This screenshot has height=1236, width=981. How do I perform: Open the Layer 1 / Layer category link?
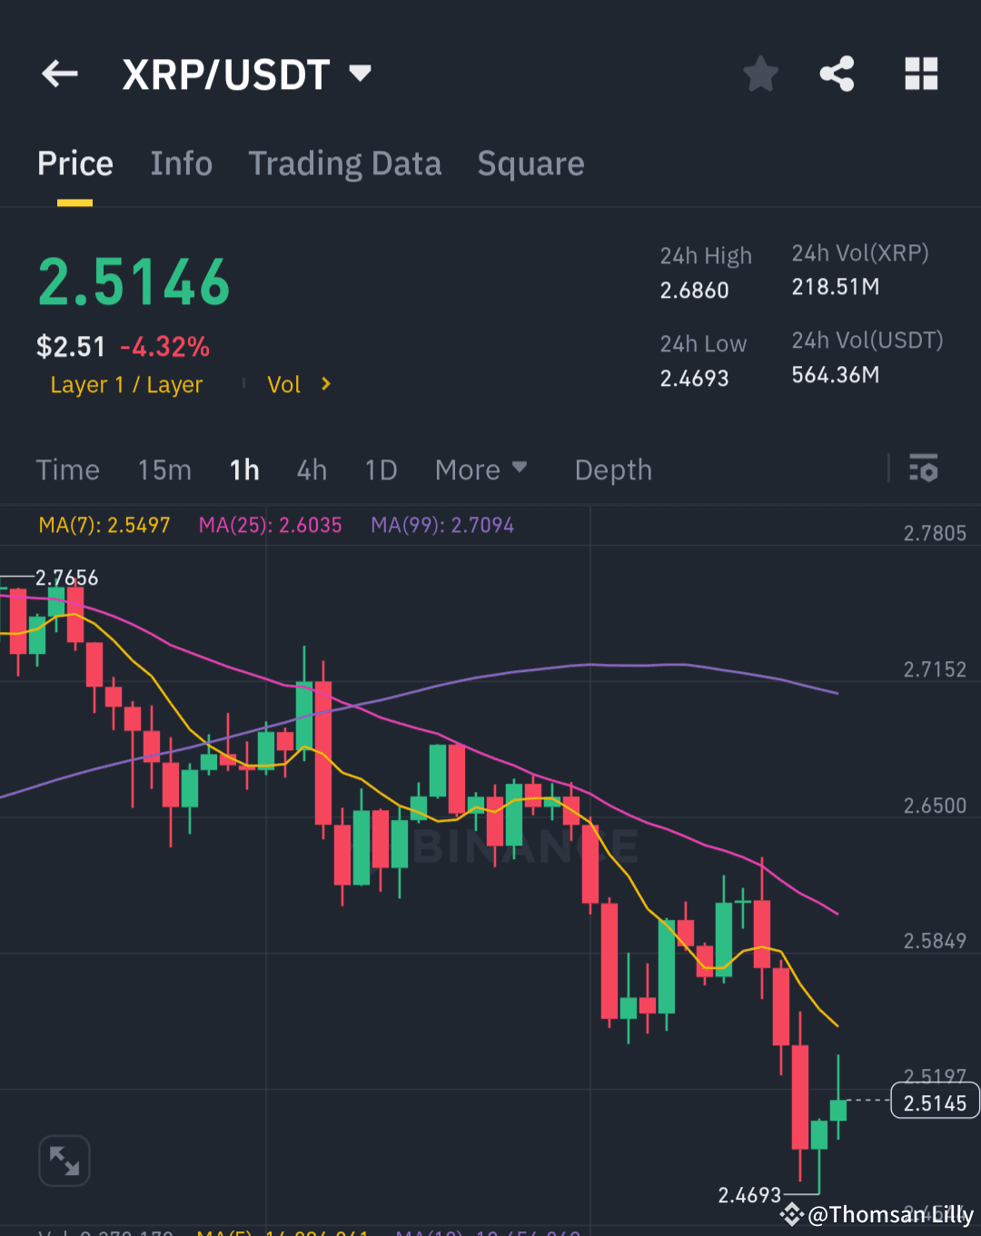[126, 384]
